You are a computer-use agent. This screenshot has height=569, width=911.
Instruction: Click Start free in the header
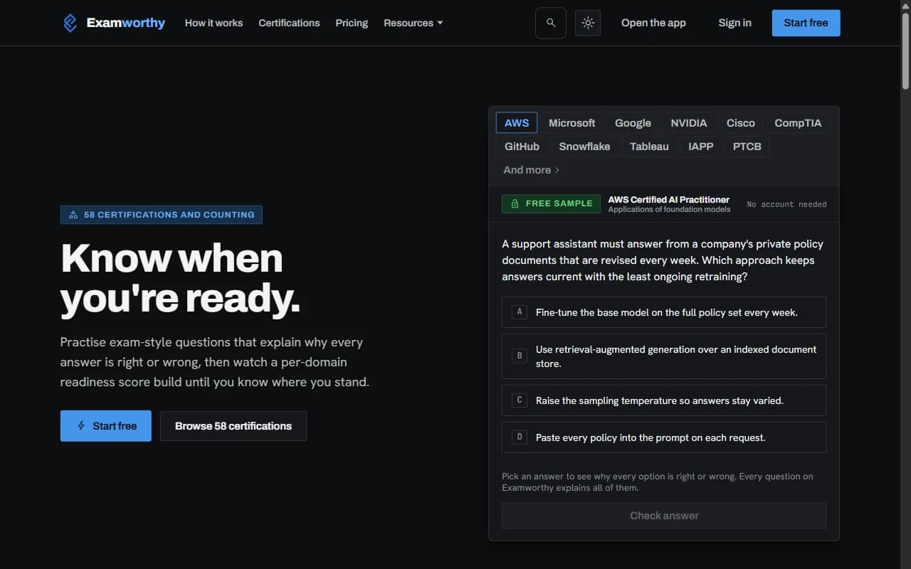(x=806, y=23)
